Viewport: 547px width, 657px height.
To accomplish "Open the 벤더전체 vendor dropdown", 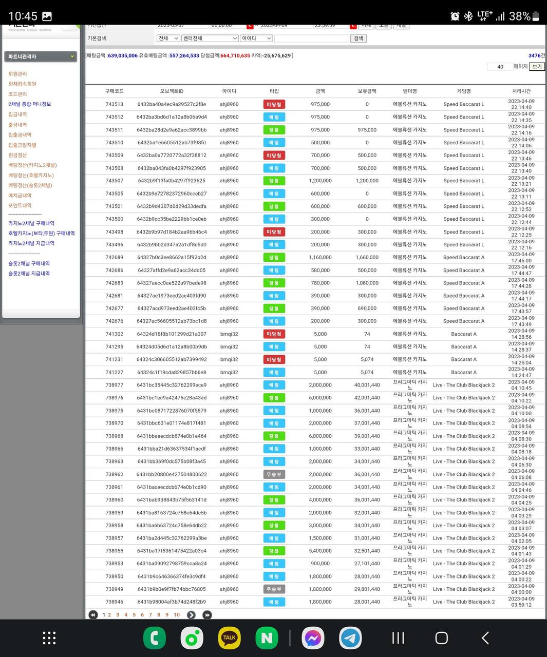I will pos(210,38).
